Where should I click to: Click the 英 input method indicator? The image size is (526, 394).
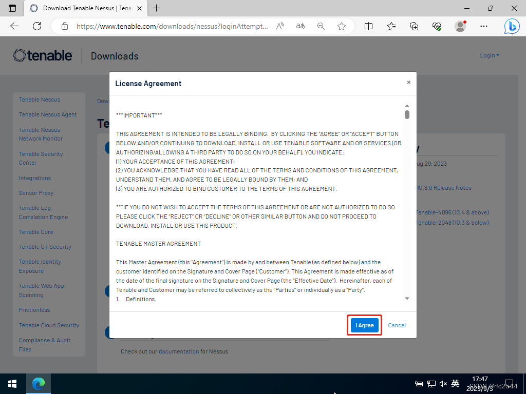455,383
